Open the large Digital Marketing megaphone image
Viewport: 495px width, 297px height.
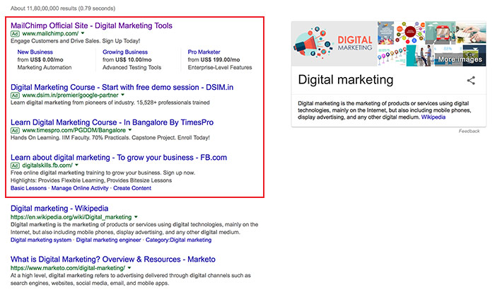(x=334, y=44)
